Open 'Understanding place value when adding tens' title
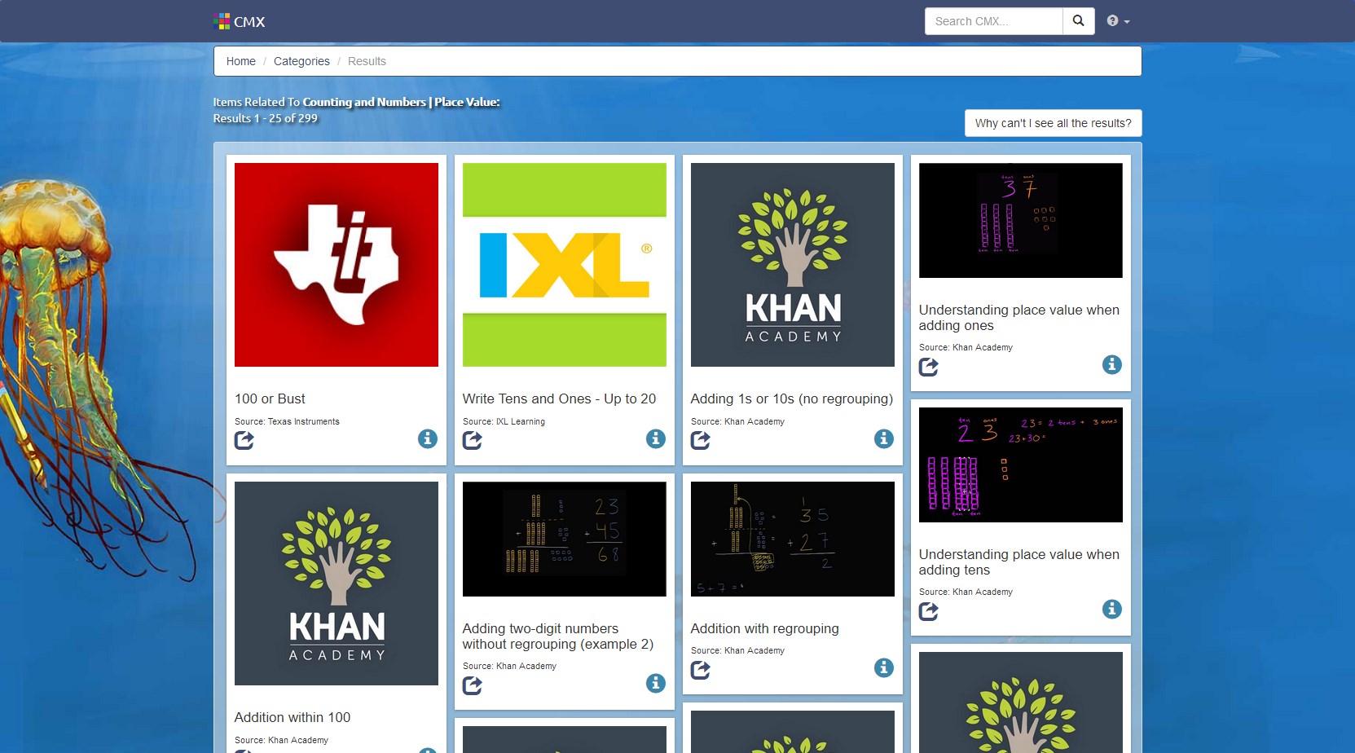The height and width of the screenshot is (753, 1355). 1019,562
